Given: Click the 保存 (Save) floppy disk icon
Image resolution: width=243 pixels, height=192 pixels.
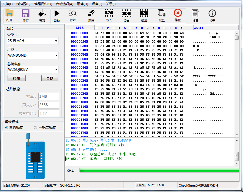Looking at the screenshot, I should pyautogui.click(x=26, y=13).
